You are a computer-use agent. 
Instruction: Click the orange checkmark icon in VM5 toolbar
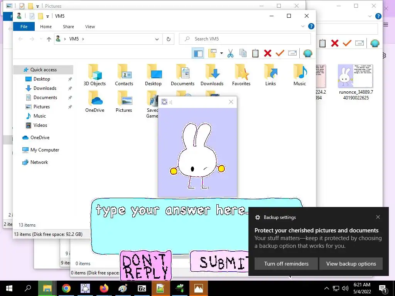(x=280, y=53)
